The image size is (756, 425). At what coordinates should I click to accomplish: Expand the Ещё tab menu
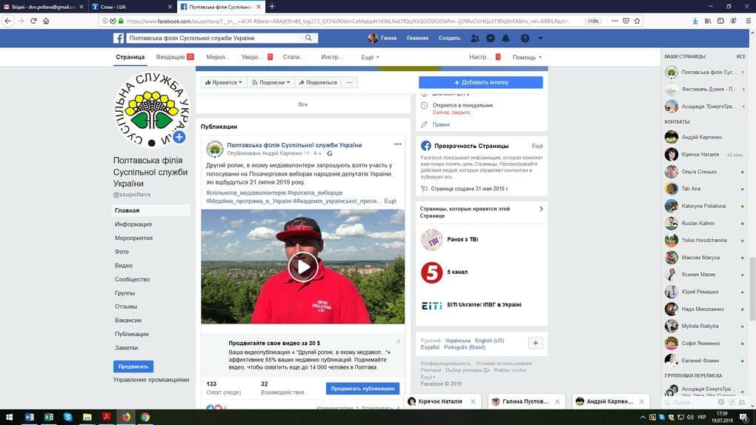point(370,57)
